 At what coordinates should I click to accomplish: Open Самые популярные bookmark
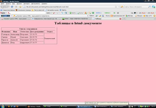8,10
